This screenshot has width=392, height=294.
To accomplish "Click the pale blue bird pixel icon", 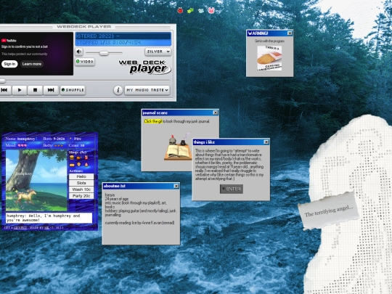I will tap(201, 10).
